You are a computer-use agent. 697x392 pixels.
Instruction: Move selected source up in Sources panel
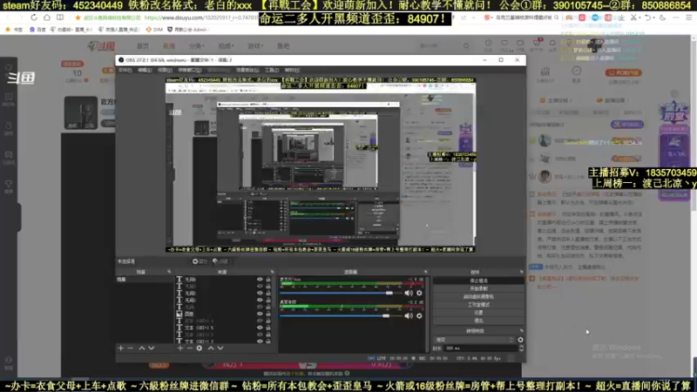pos(211,348)
